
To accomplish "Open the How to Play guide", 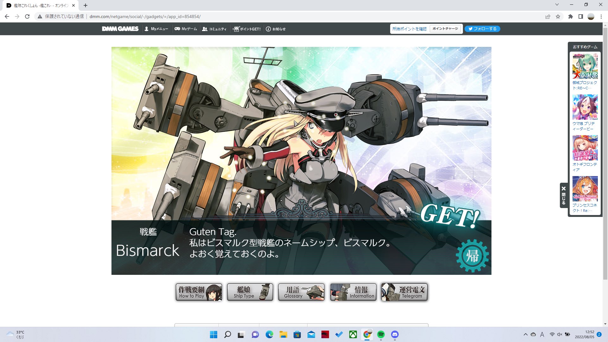I will click(199, 292).
